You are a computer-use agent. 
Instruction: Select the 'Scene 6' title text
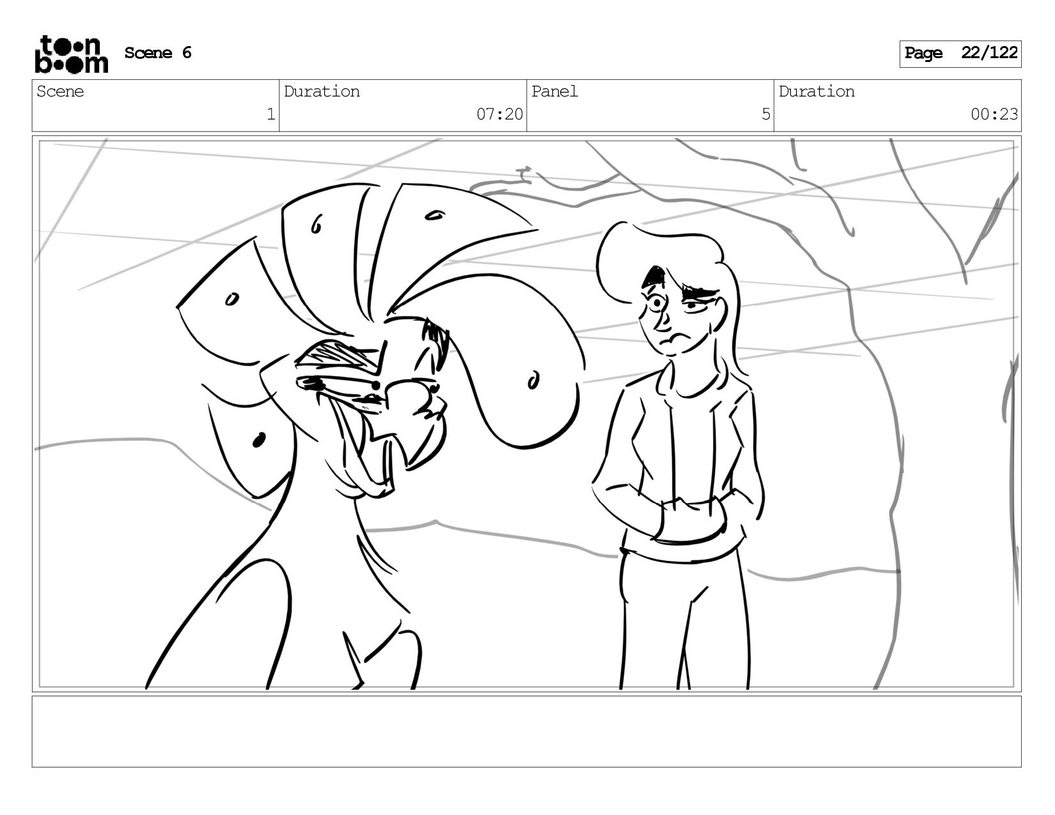[x=158, y=53]
